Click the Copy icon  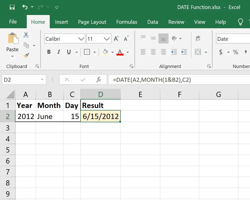(26, 45)
